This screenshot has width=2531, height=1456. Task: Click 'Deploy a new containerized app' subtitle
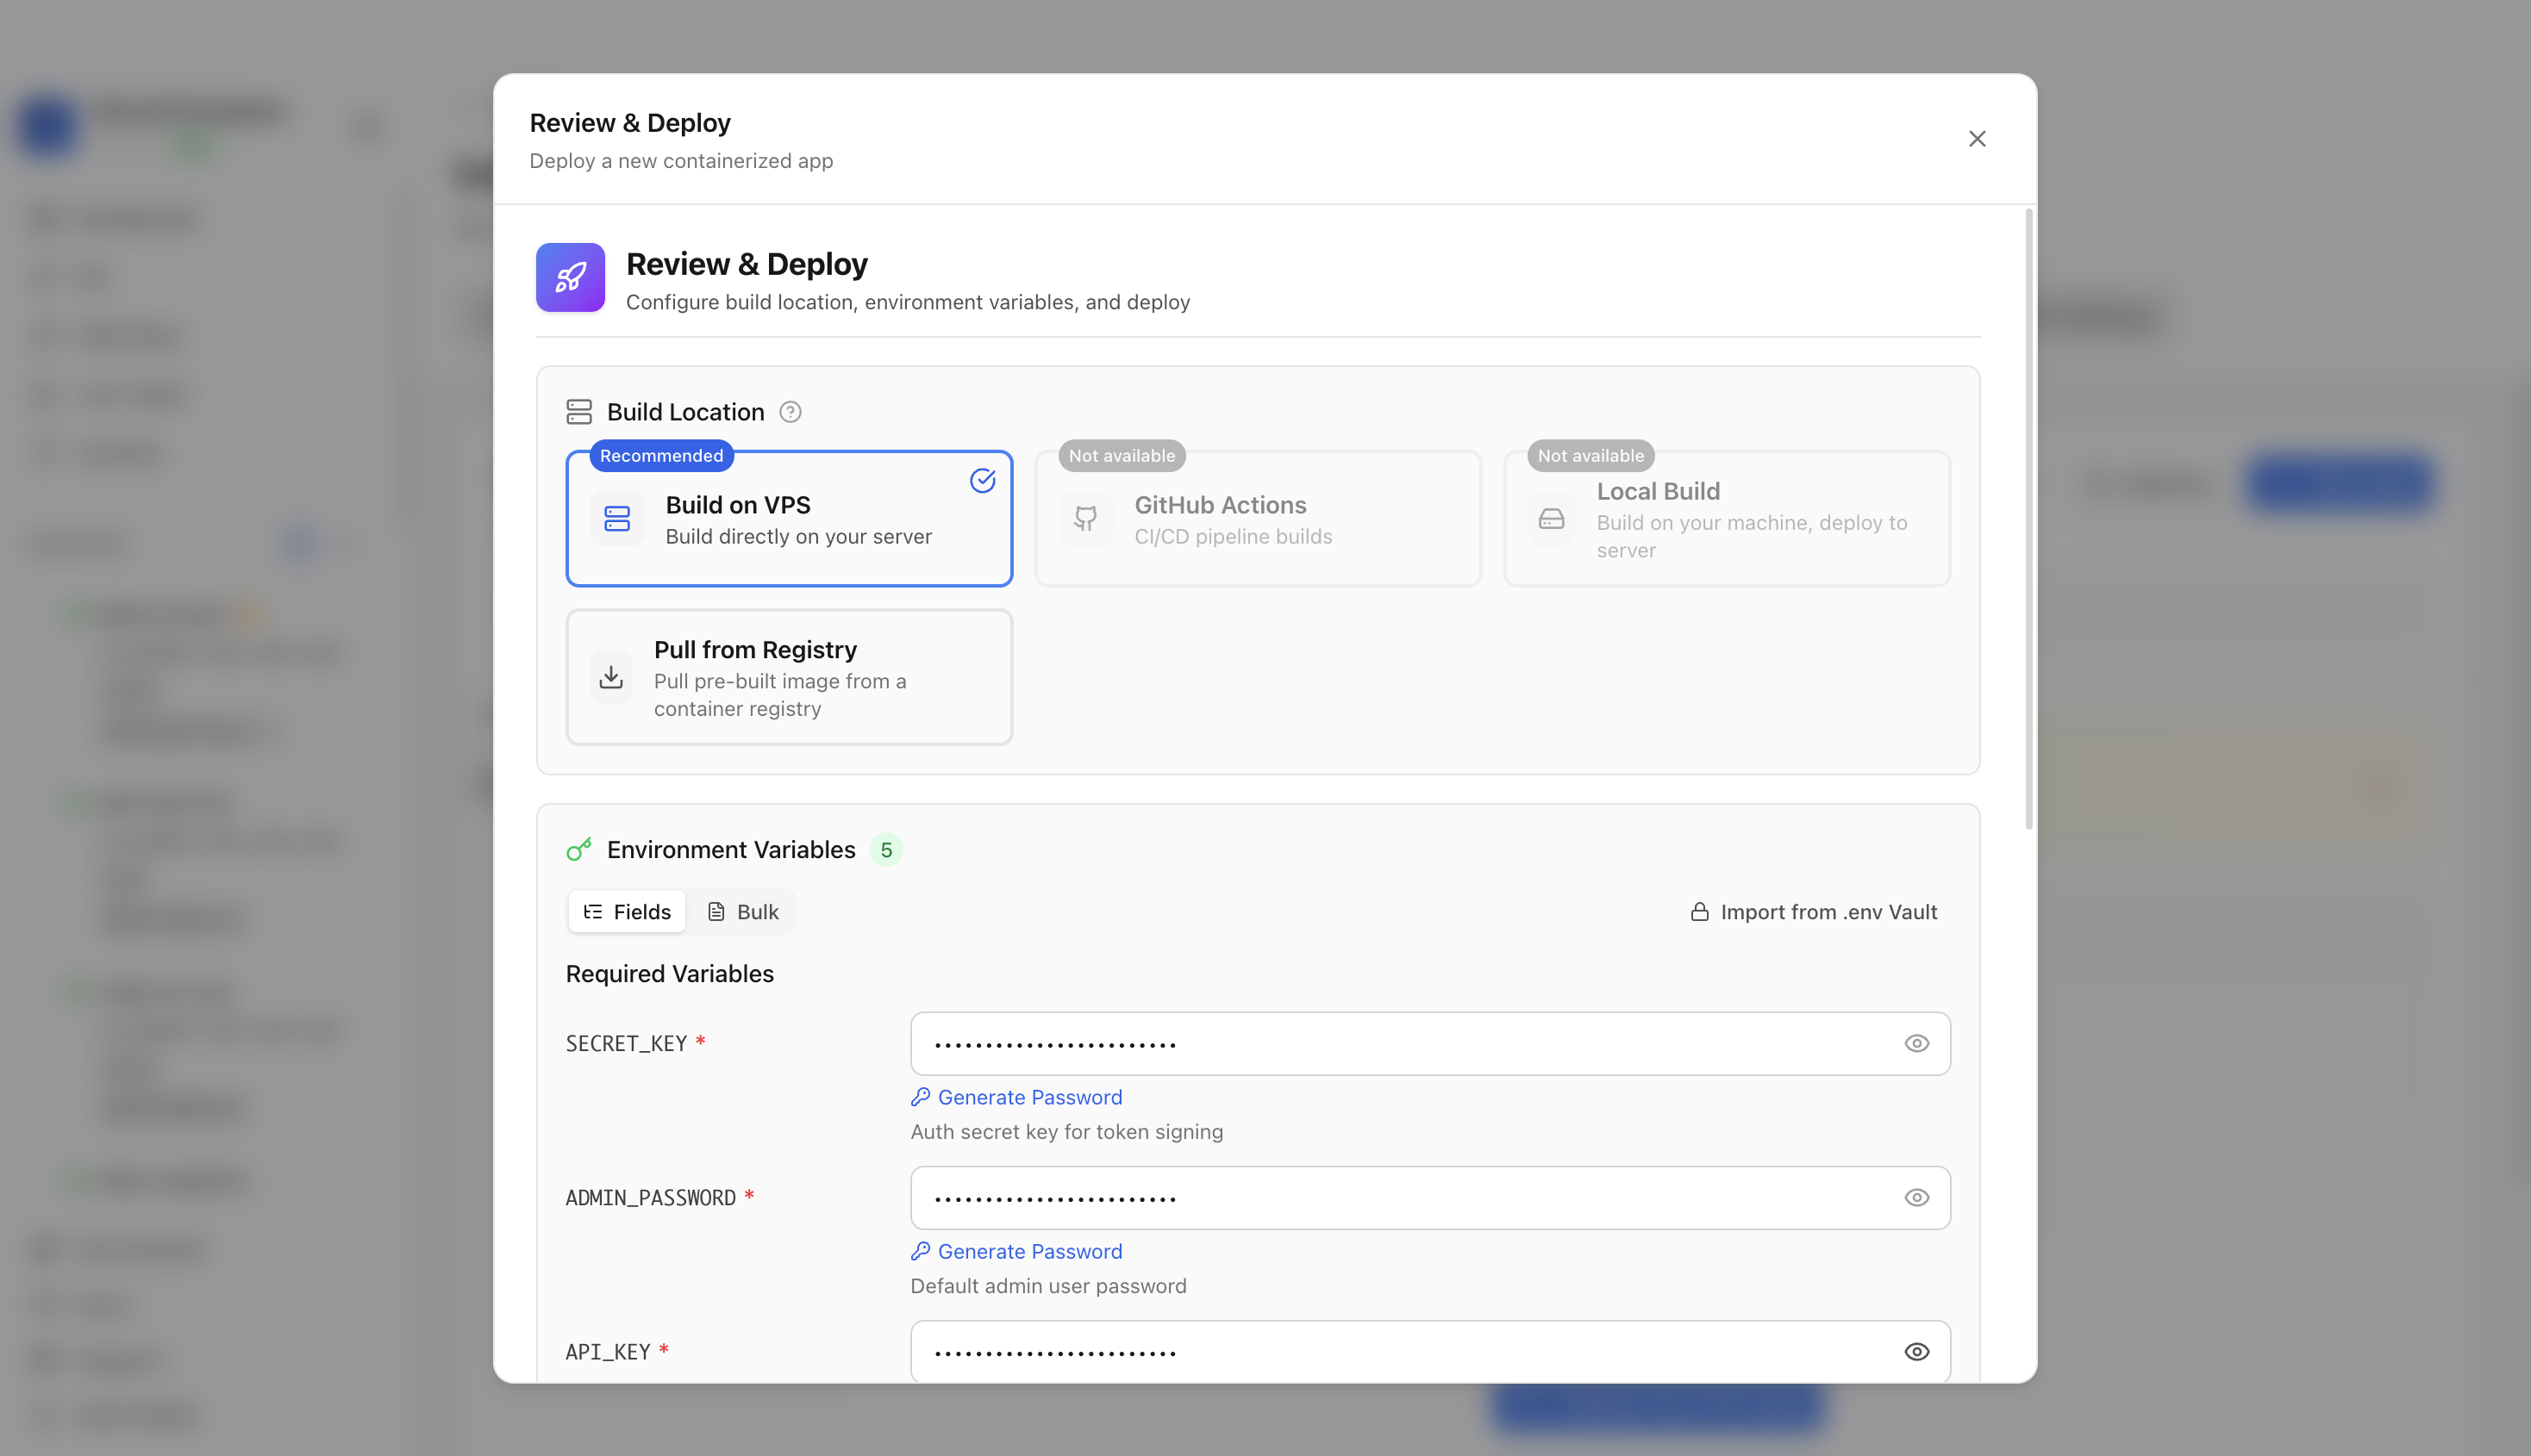point(681,161)
